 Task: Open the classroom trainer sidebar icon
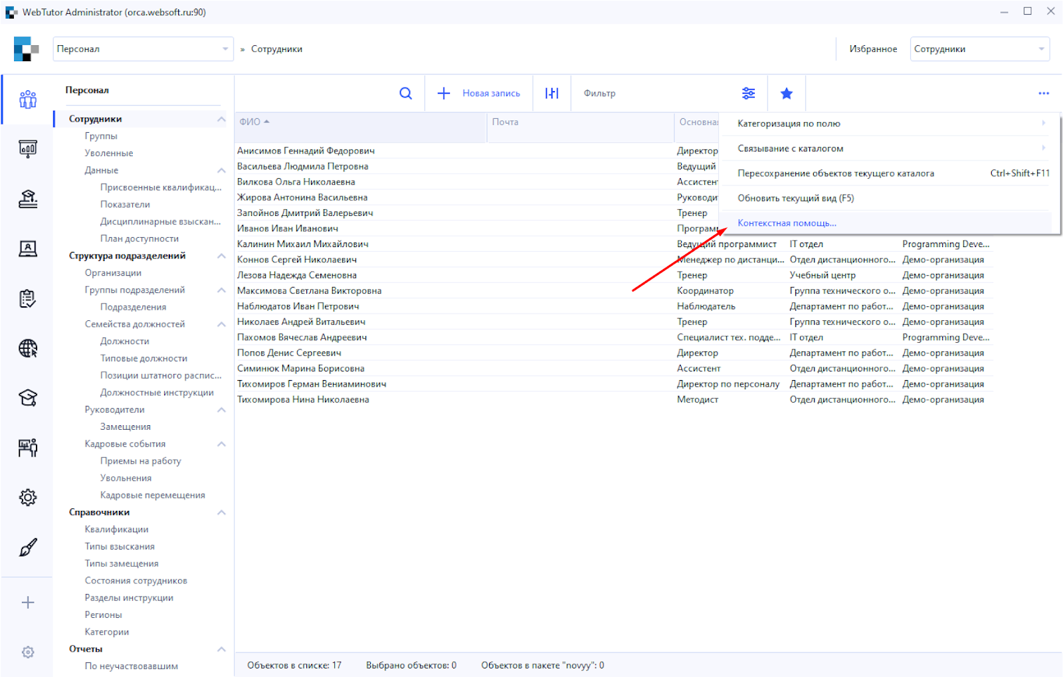(28, 448)
